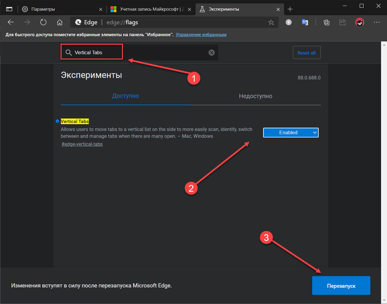Click the Reset all button

[x=307, y=53]
